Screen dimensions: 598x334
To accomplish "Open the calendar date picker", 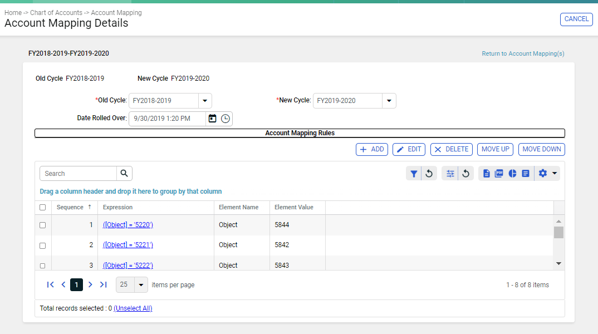I will tap(213, 119).
